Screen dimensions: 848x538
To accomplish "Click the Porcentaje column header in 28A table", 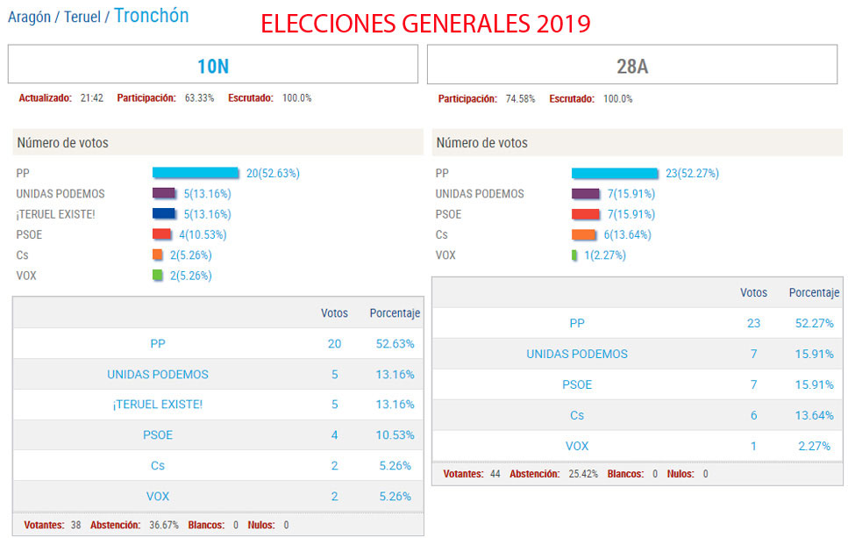I will point(814,293).
